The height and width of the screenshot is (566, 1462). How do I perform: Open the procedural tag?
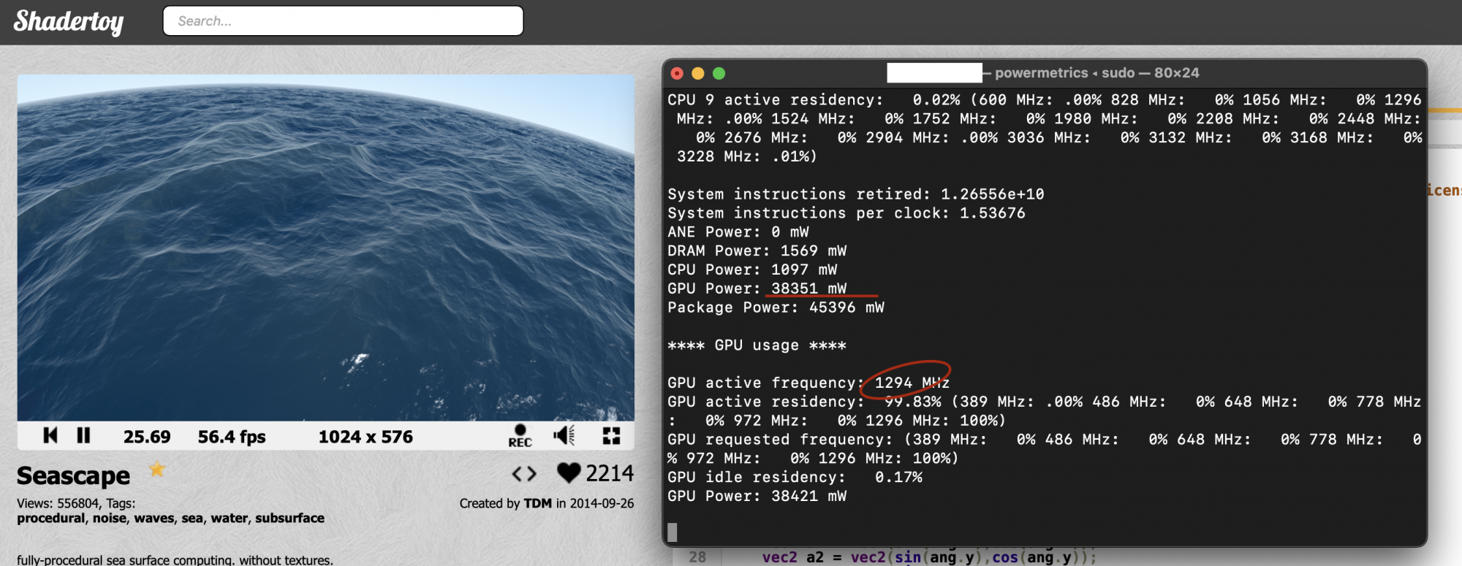pyautogui.click(x=50, y=518)
